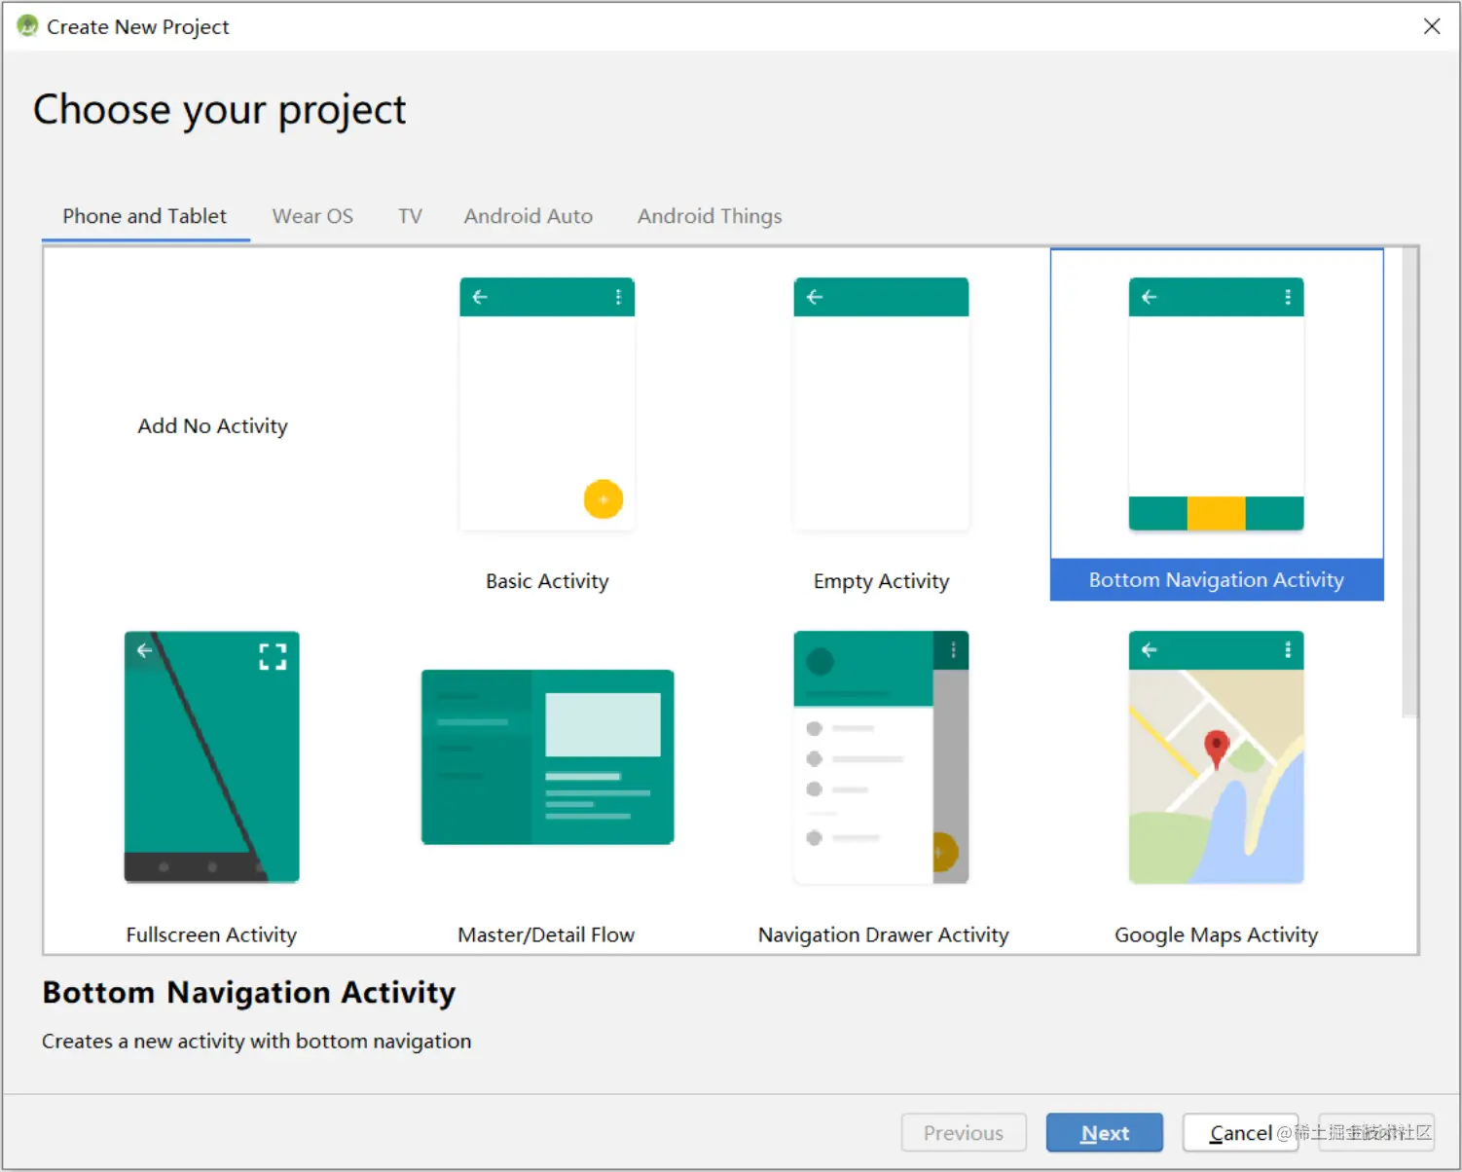
Task: Select the Master/Detail Flow template thumbnail
Action: (x=547, y=756)
